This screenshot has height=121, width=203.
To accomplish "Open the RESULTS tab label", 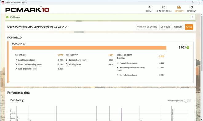I will coord(179,11).
